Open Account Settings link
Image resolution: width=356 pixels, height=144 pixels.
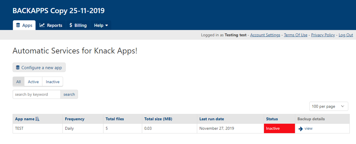(265, 35)
